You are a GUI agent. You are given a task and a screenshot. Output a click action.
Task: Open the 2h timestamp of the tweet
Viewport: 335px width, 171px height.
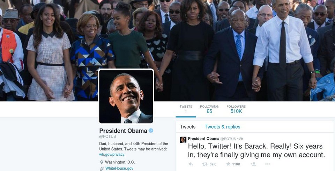pyautogui.click(x=241, y=139)
